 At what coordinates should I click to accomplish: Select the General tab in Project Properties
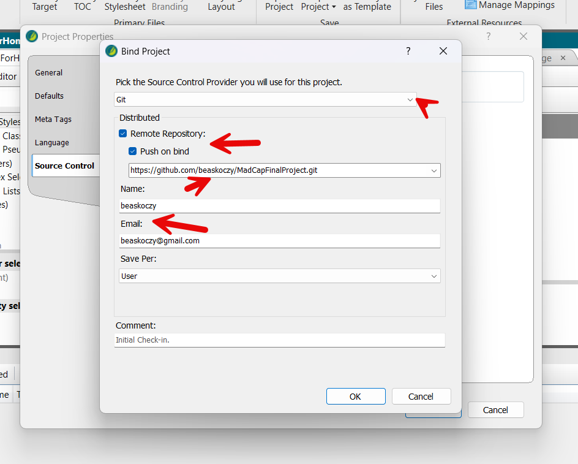[48, 73]
